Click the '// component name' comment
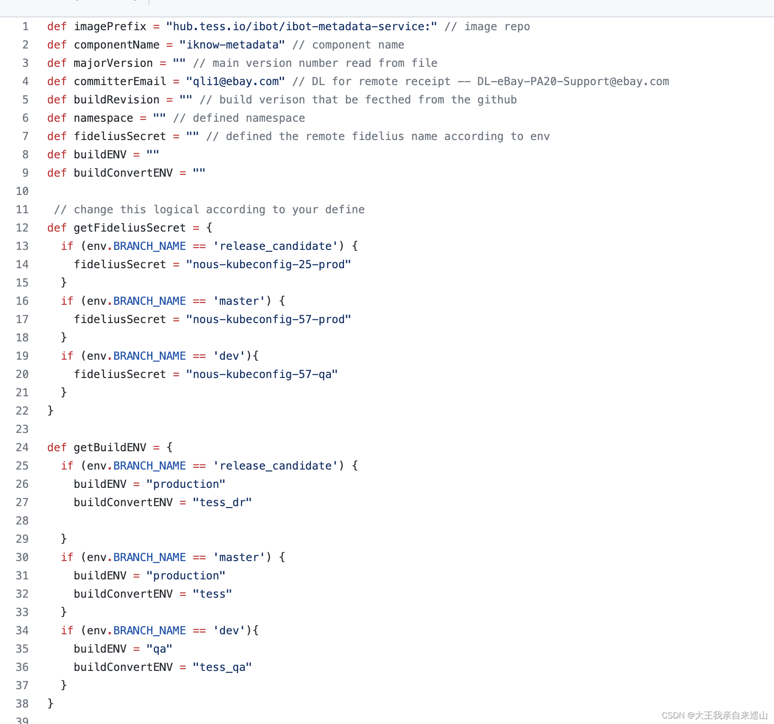This screenshot has height=724, width=774. tap(348, 45)
